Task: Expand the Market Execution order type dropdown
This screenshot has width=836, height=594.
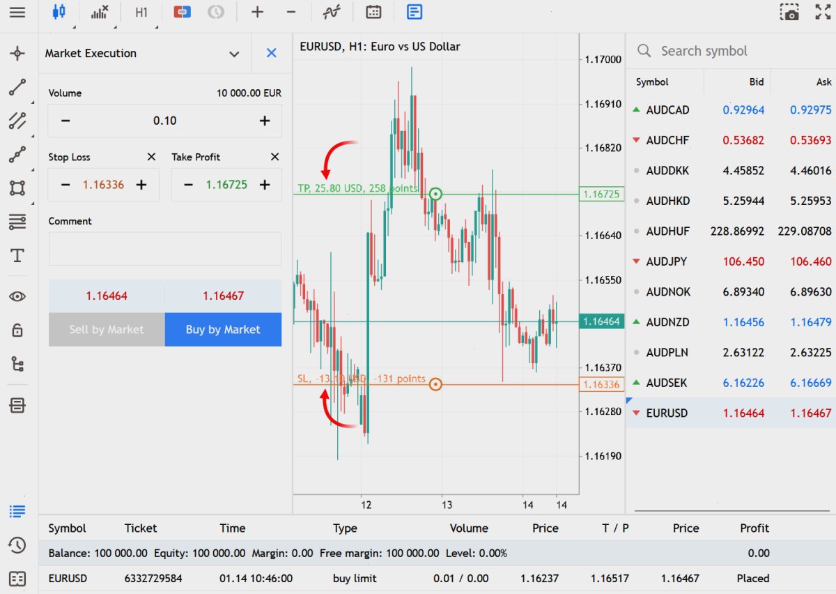Action: (234, 54)
